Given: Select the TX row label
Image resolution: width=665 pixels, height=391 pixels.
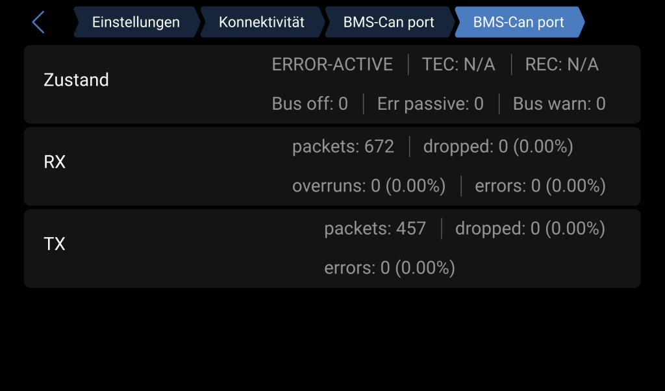Looking at the screenshot, I should [55, 244].
